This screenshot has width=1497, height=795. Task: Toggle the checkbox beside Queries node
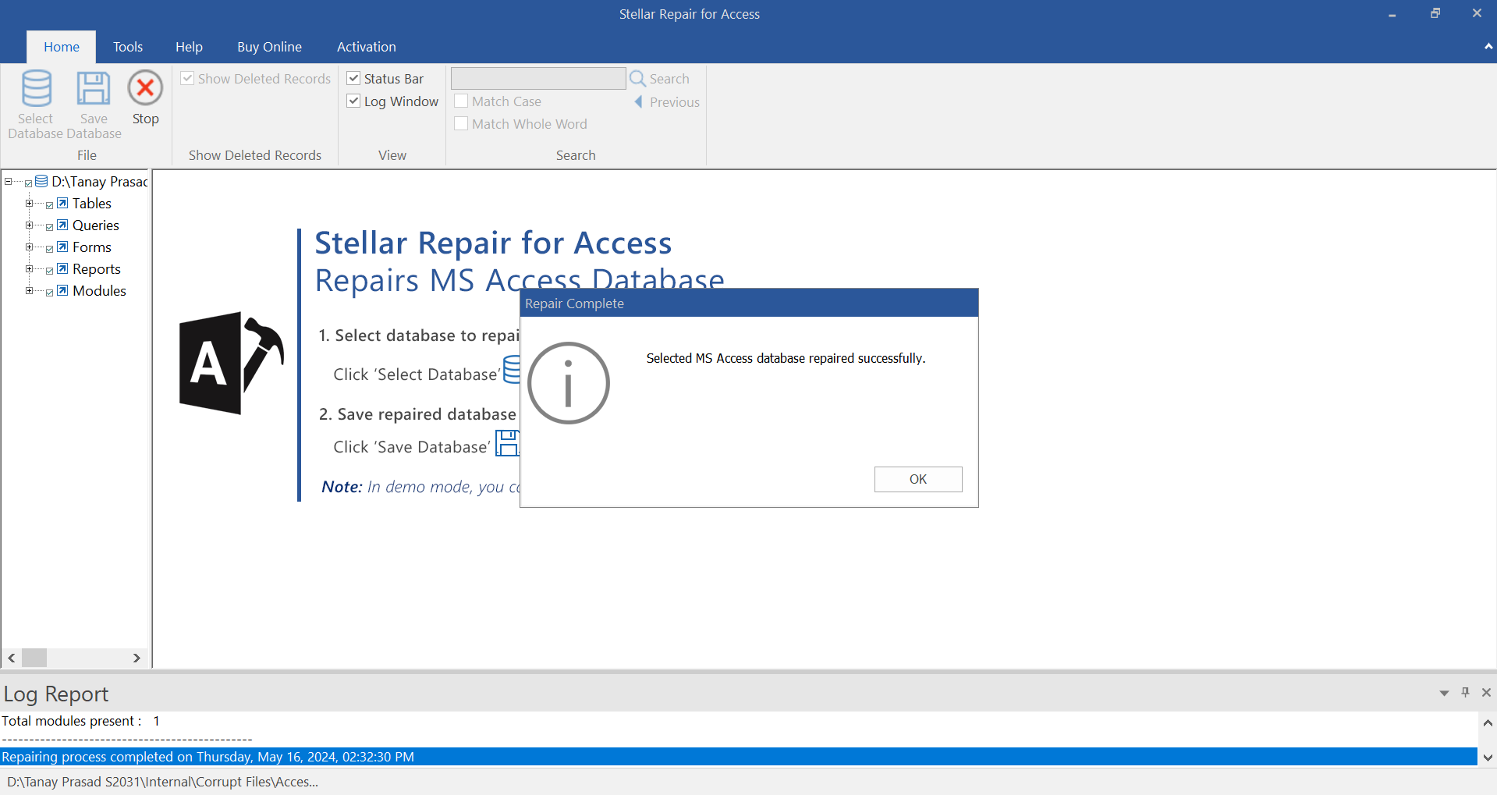pyautogui.click(x=50, y=227)
